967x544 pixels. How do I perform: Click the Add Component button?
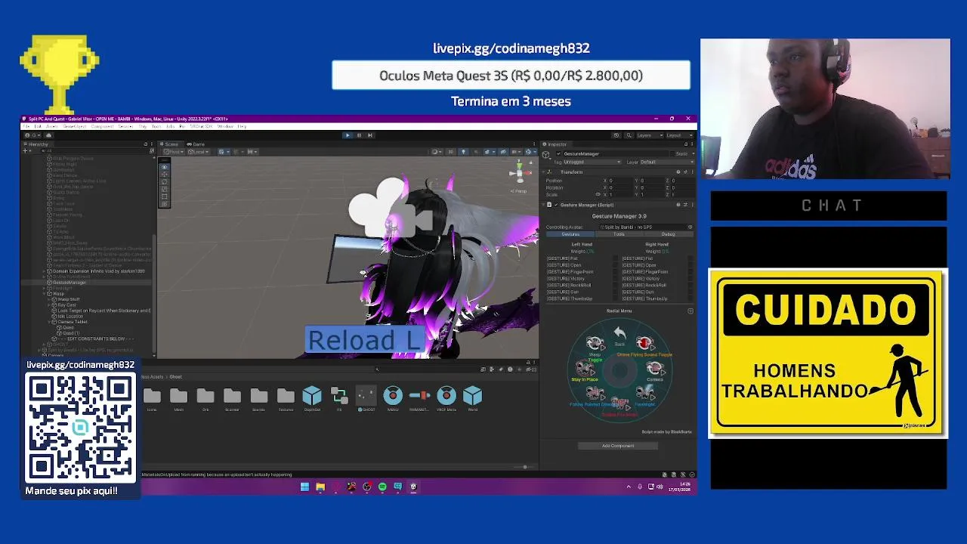coord(618,446)
